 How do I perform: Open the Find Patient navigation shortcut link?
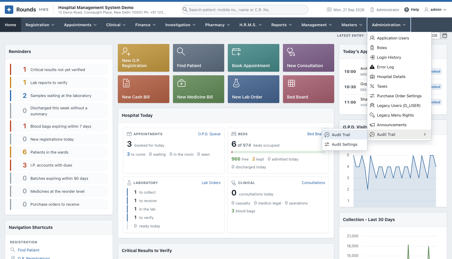[x=29, y=250]
